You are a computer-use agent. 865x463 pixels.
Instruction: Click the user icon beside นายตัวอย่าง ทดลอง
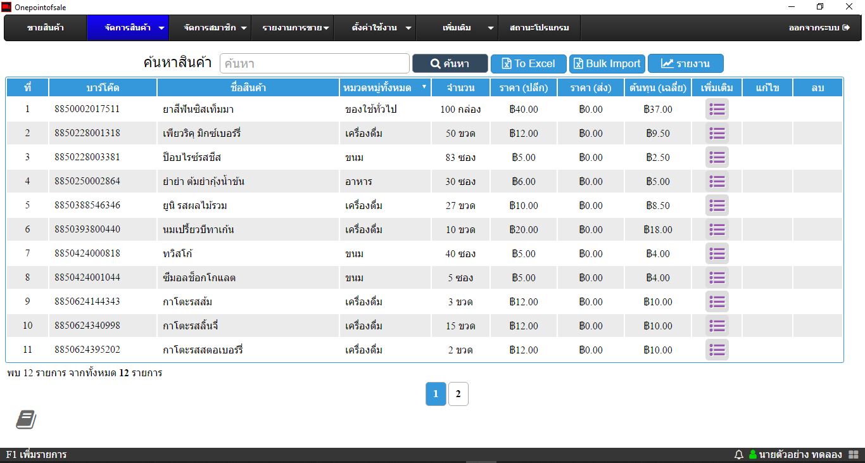(x=753, y=455)
